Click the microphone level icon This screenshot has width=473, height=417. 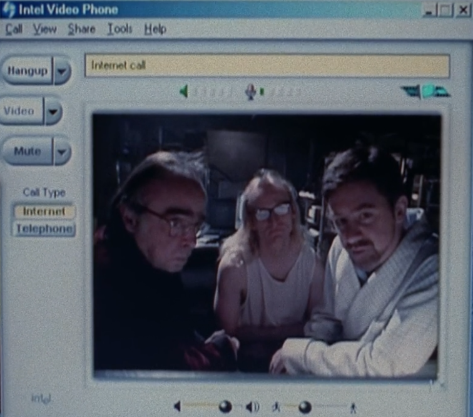pyautogui.click(x=250, y=91)
